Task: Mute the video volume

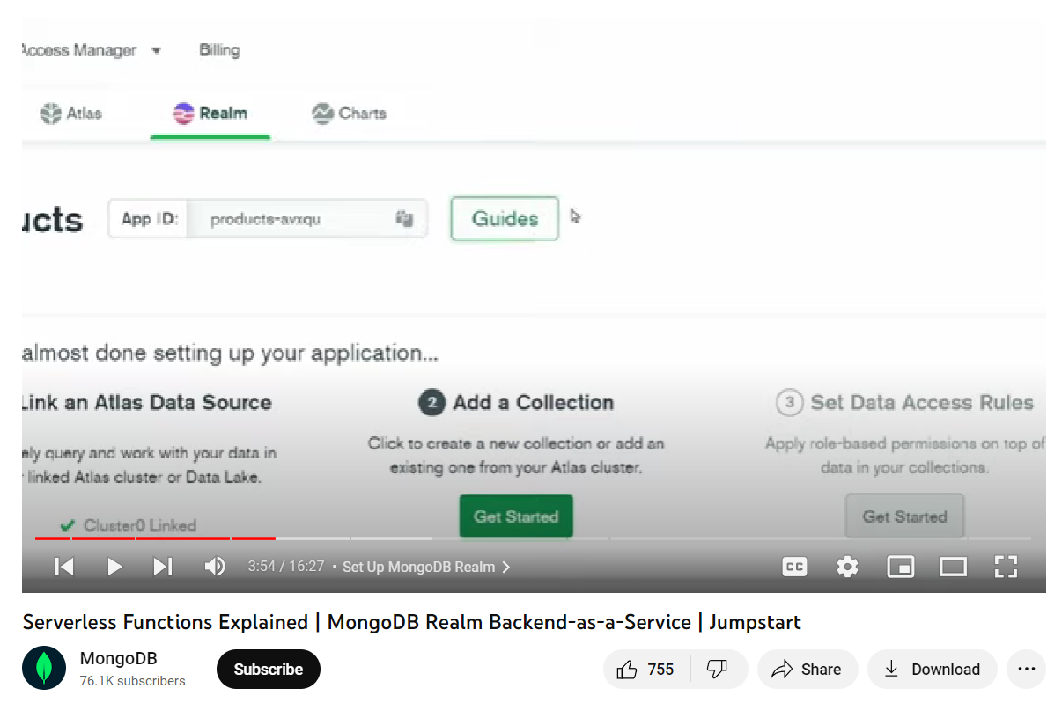Action: point(214,567)
